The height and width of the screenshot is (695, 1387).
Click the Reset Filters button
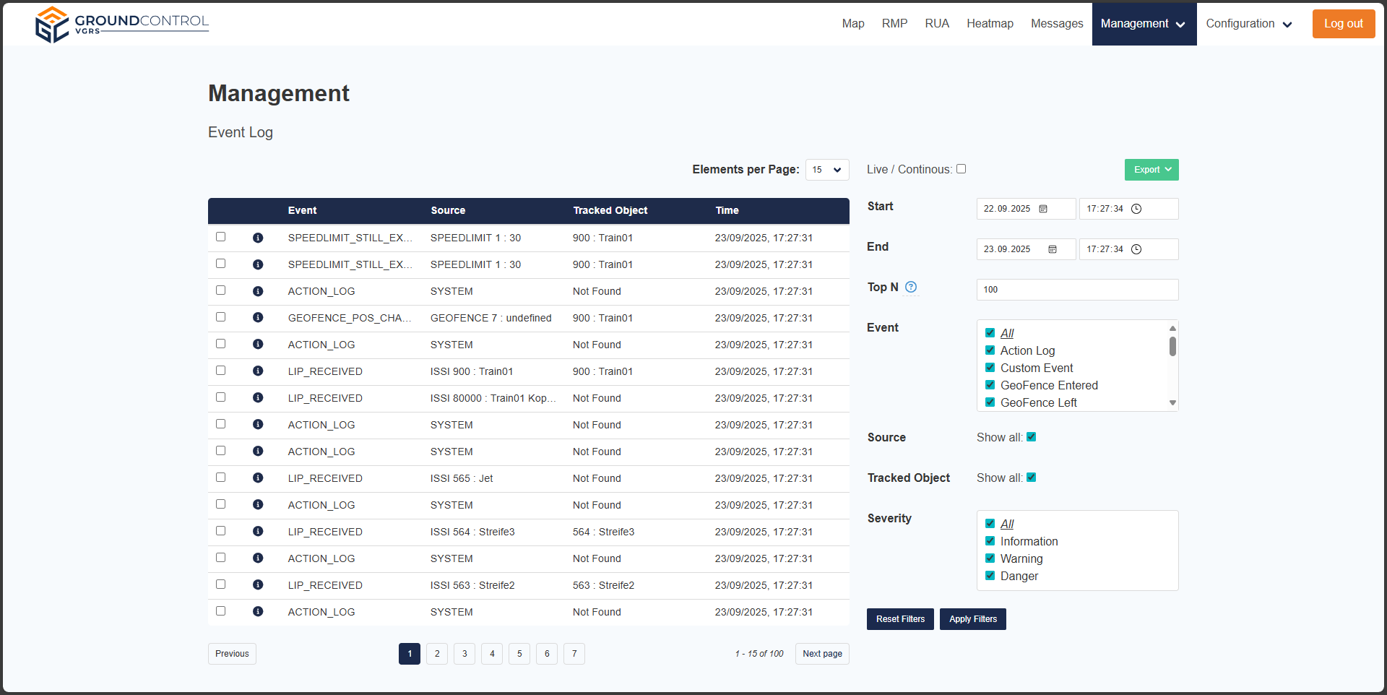pos(900,619)
